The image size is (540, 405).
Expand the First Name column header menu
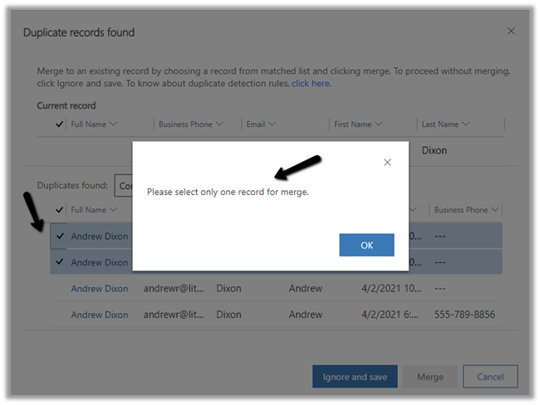358,124
